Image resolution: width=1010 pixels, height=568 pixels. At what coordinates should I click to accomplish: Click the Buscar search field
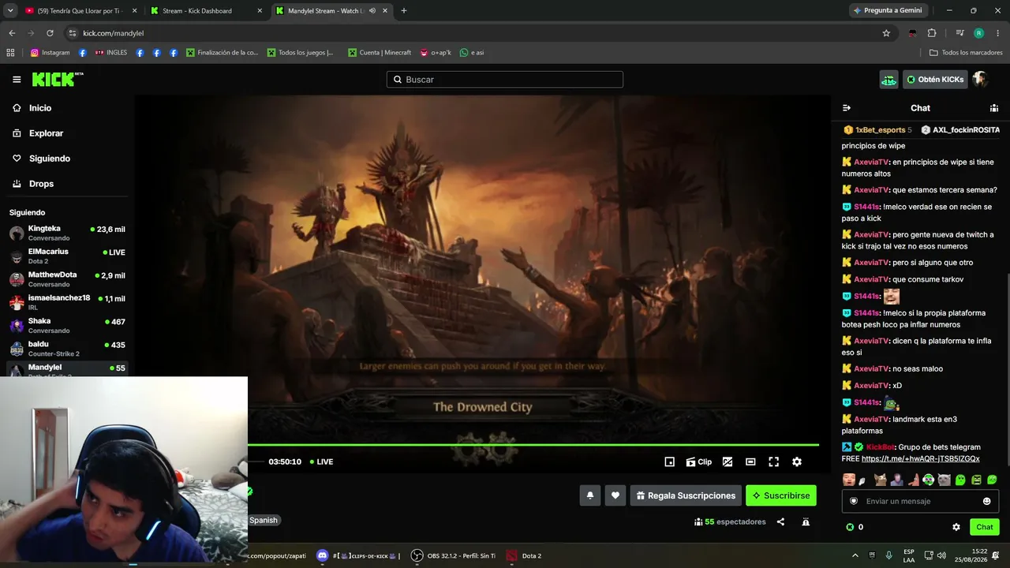tap(505, 80)
